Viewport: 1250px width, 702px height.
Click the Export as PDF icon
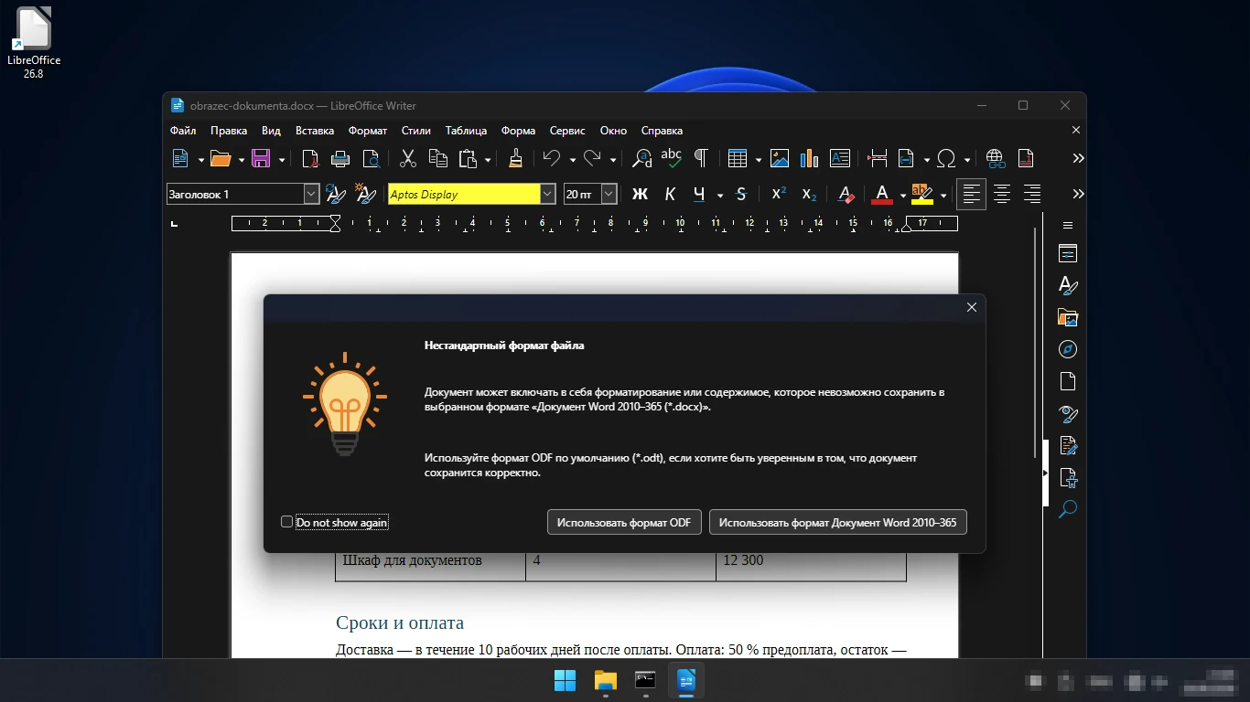[x=311, y=158]
